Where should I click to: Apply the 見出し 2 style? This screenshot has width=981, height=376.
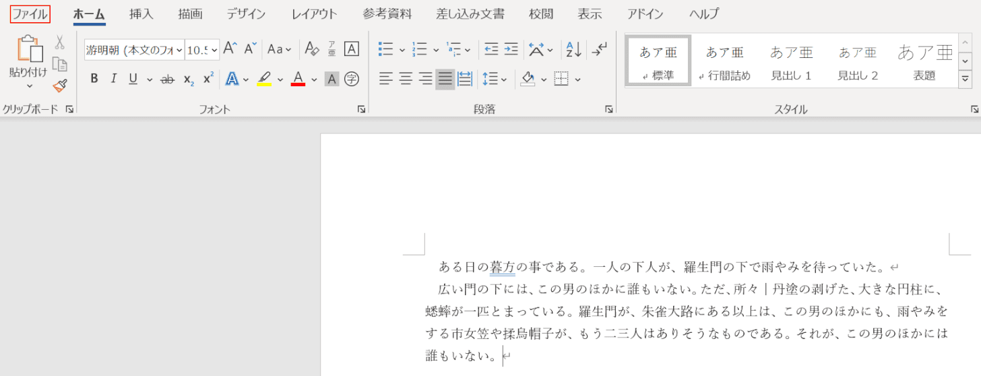(858, 61)
